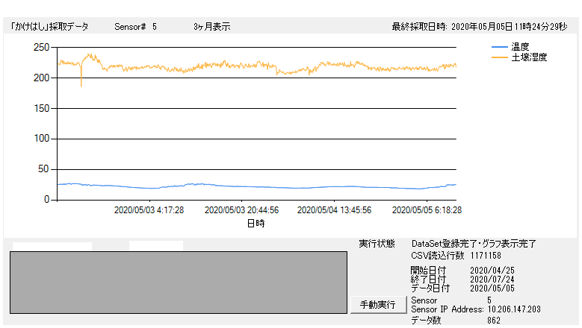Click the sharp dip in the orange humidity line
582x328 pixels.
coord(81,83)
